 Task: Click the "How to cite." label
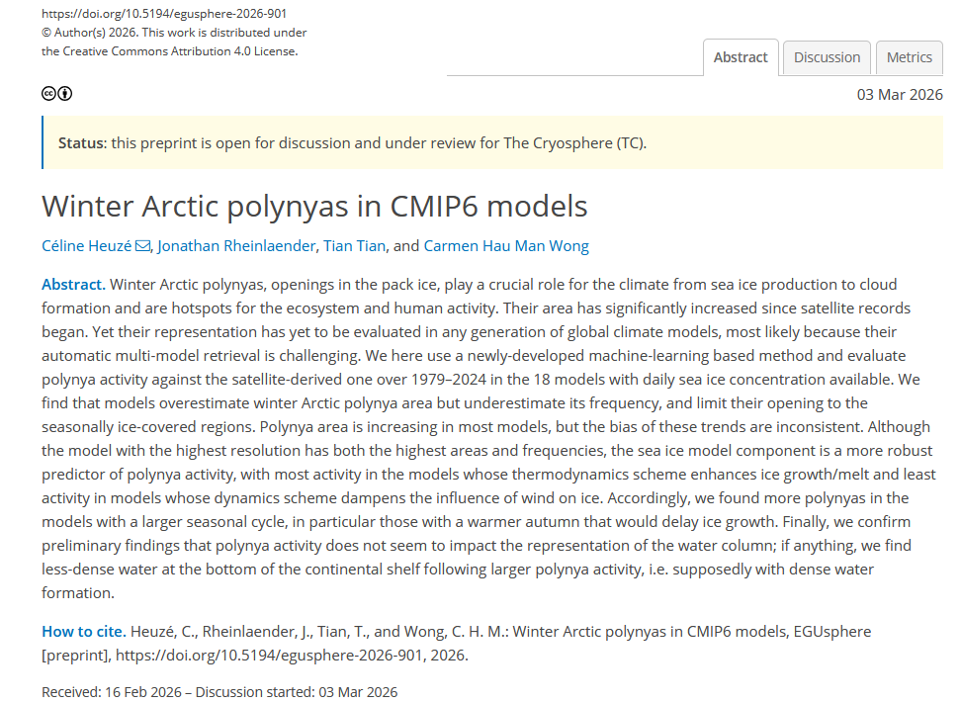[83, 631]
